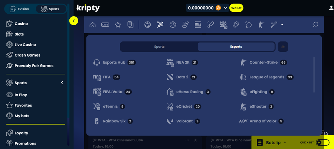Viewport: 334px width, 149px height.
Task: Collapse the Sports sidebar section chevron
Action: coord(62,83)
